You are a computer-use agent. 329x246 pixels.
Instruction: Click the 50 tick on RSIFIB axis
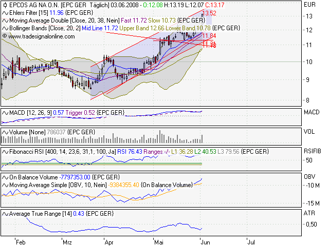[309, 160]
